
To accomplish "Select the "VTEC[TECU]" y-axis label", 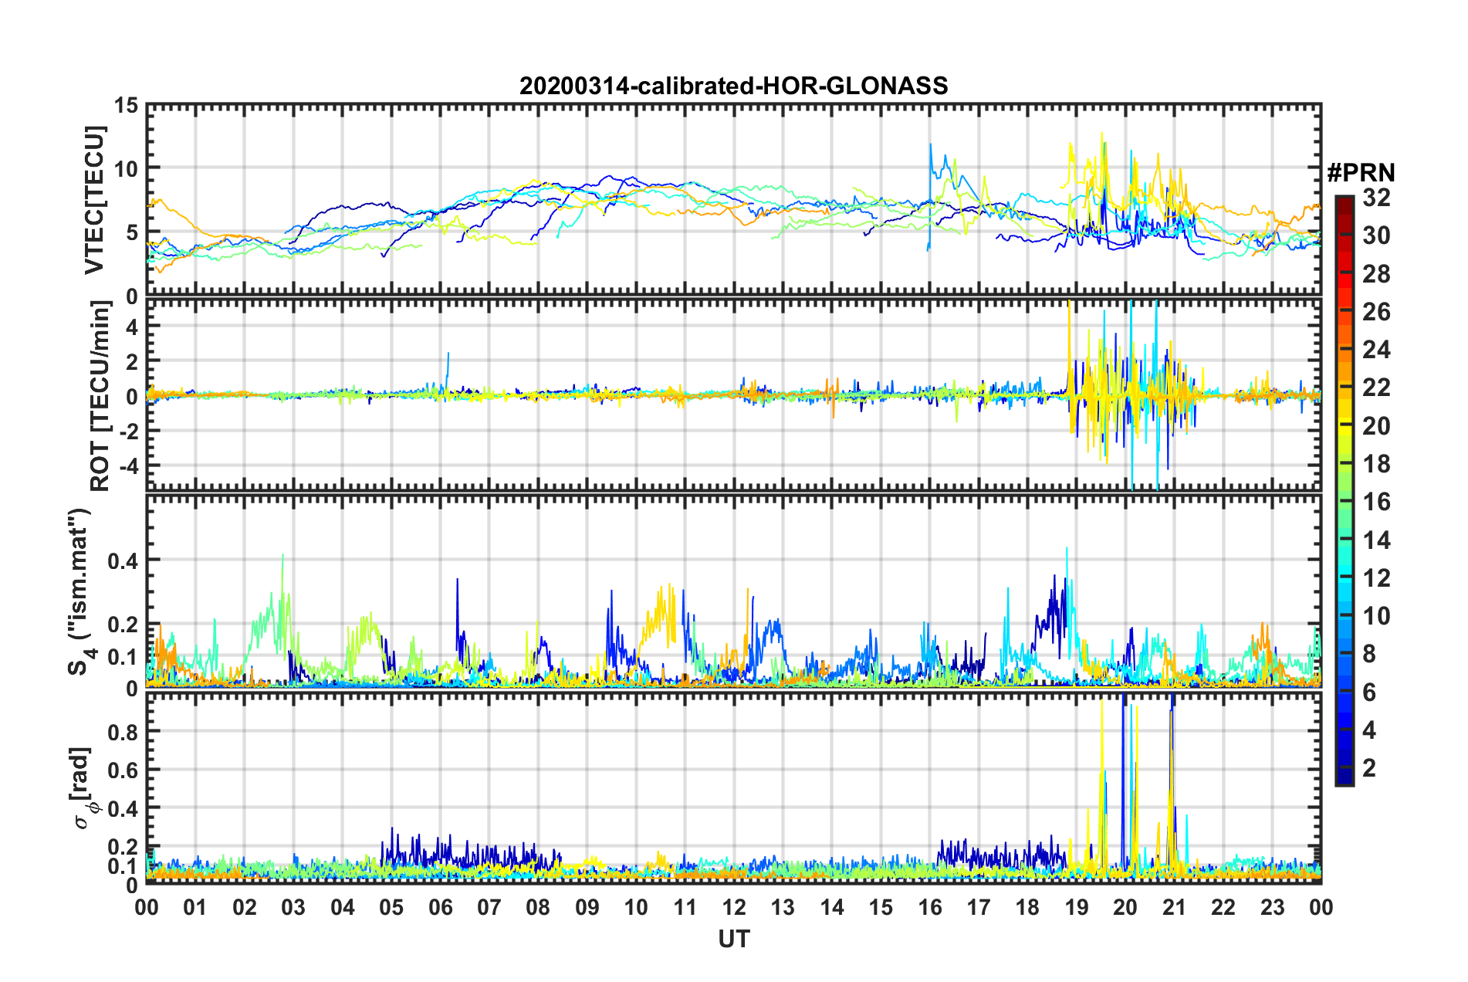I will (94, 200).
